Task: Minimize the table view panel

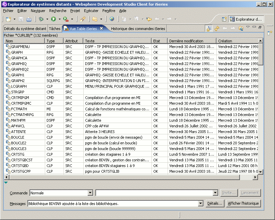Action: pyautogui.click(x=254, y=27)
